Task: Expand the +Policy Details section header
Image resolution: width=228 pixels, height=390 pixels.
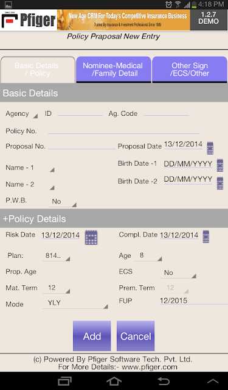Action: pos(114,219)
